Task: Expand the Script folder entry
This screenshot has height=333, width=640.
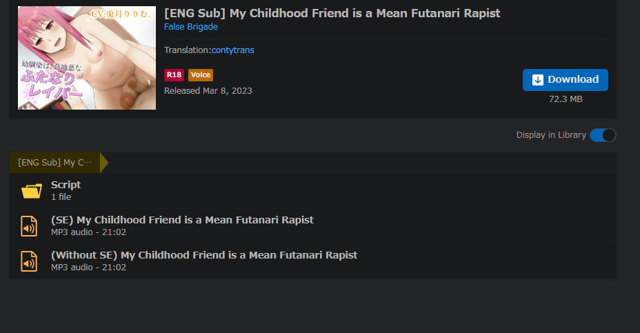Action: (313, 191)
